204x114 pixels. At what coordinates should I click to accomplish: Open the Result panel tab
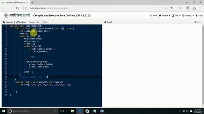click(x=108, y=22)
